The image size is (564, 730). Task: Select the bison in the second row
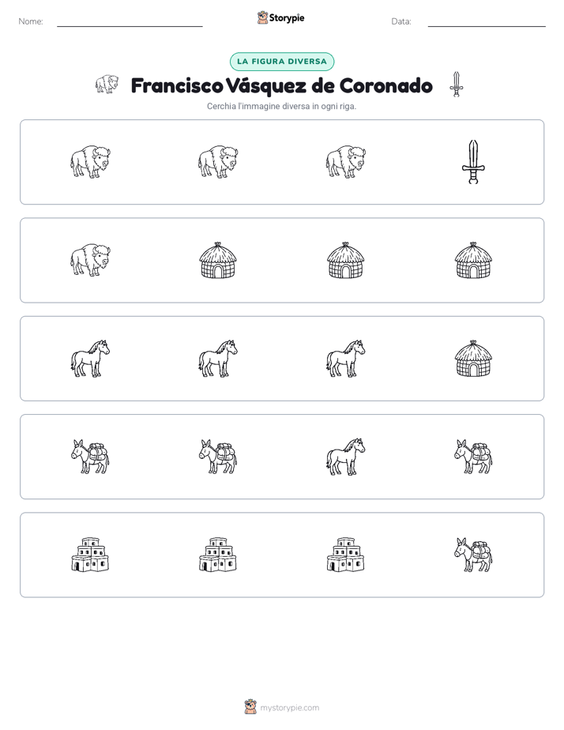[x=90, y=260]
